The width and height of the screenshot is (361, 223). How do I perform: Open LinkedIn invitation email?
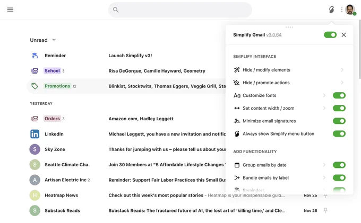pyautogui.click(x=167, y=134)
